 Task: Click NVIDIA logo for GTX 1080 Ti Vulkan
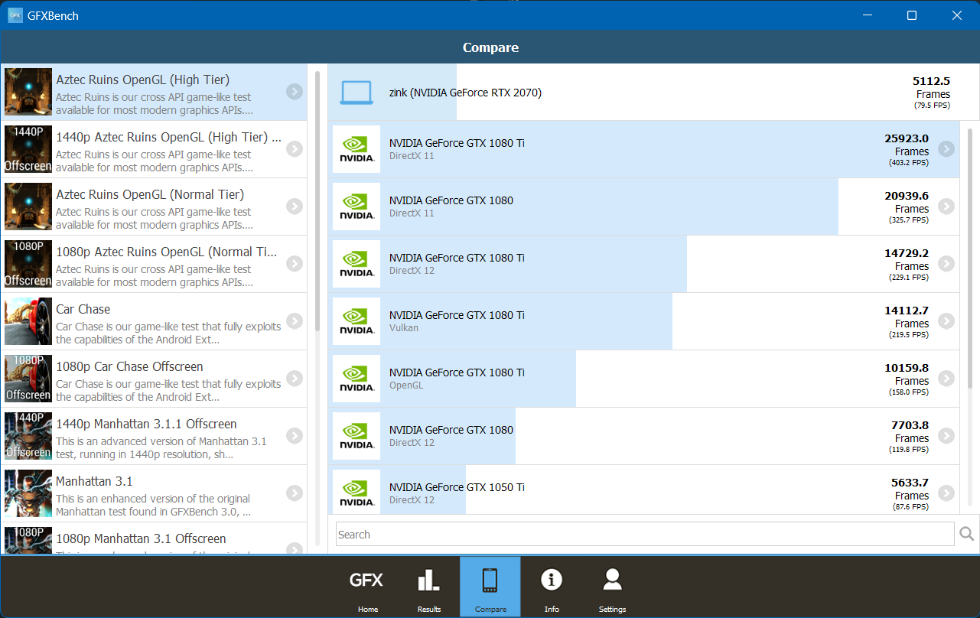coord(357,321)
